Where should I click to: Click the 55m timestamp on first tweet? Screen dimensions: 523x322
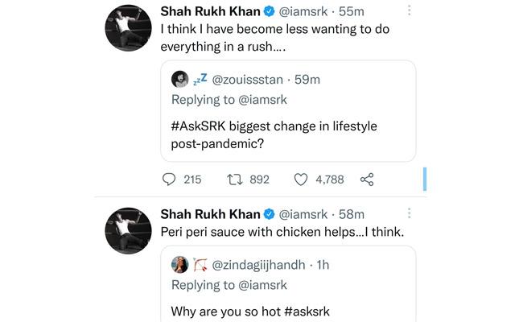coord(352,12)
